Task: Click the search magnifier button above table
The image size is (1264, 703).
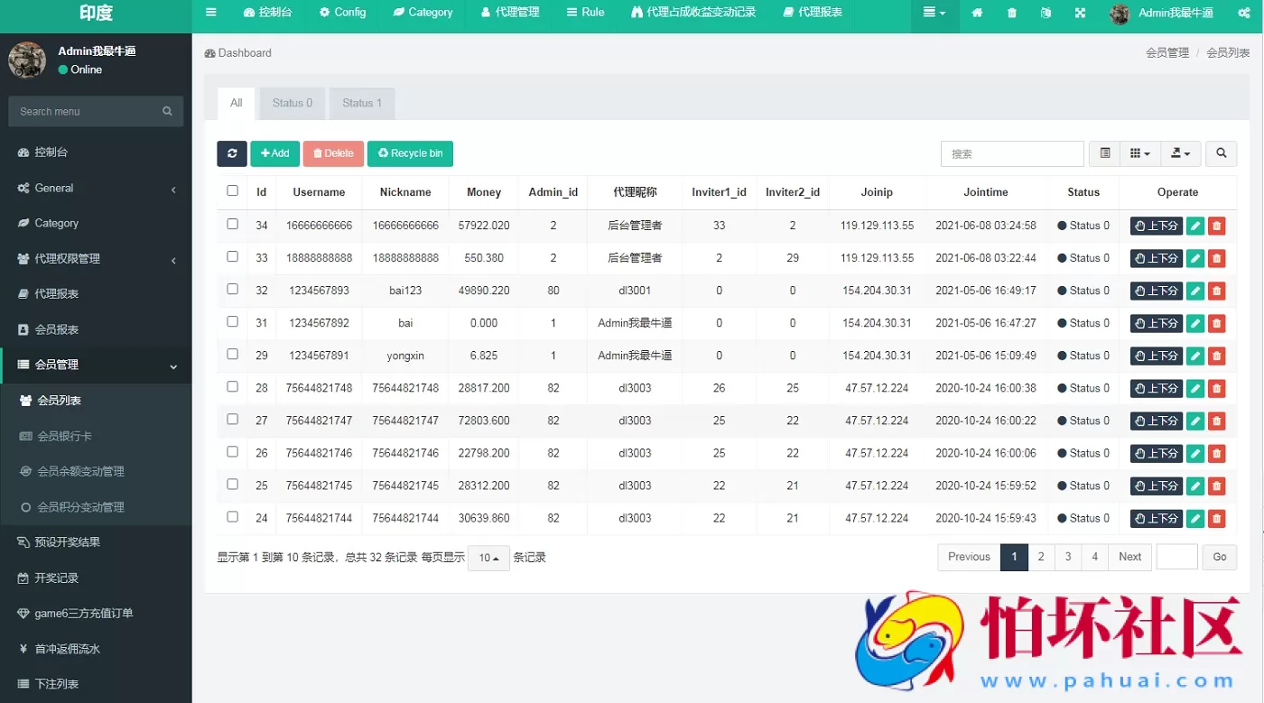Action: pos(1221,153)
